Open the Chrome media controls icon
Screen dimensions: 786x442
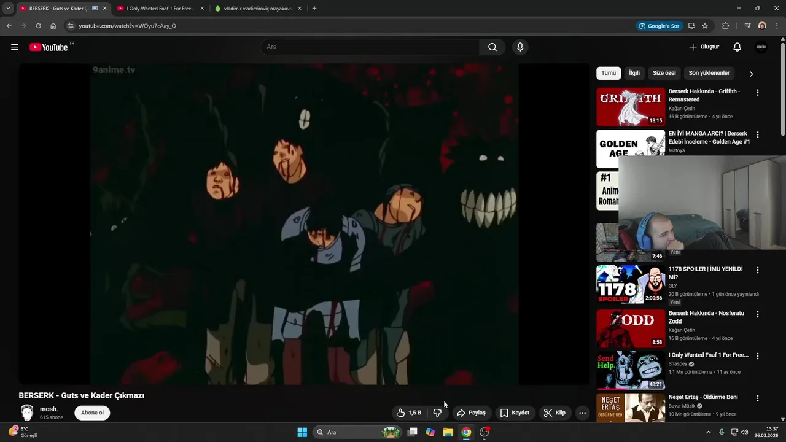(747, 26)
